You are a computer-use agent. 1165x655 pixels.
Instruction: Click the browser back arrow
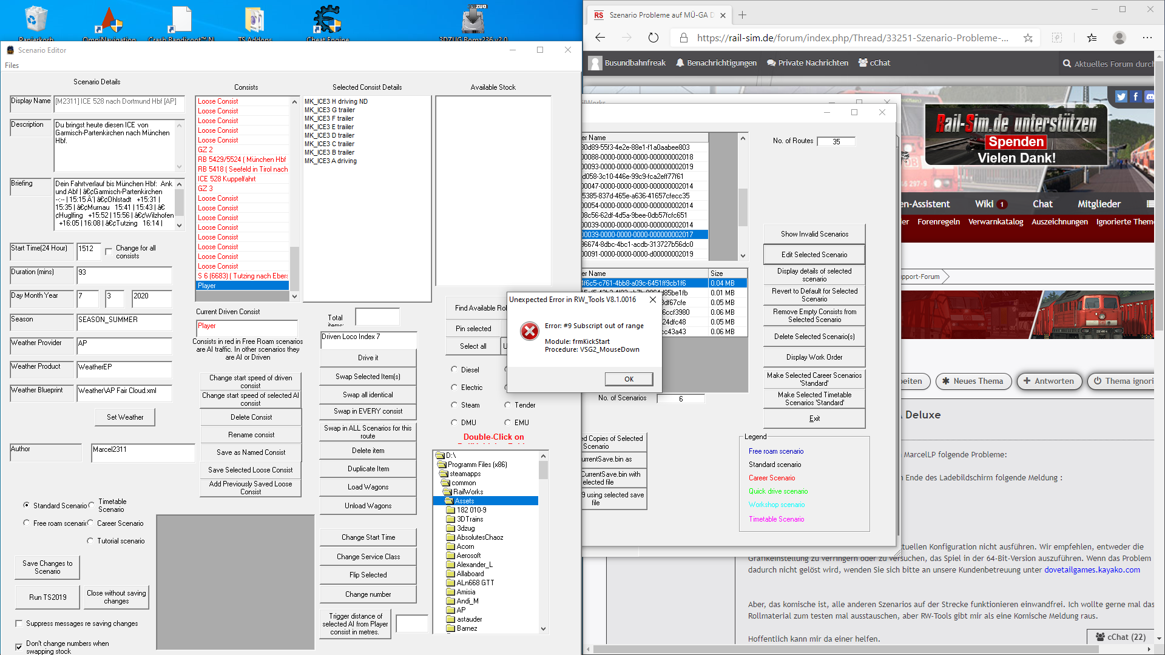pyautogui.click(x=600, y=38)
